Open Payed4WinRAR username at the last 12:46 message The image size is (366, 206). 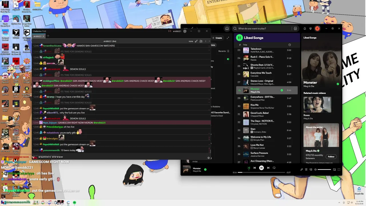[51, 144]
